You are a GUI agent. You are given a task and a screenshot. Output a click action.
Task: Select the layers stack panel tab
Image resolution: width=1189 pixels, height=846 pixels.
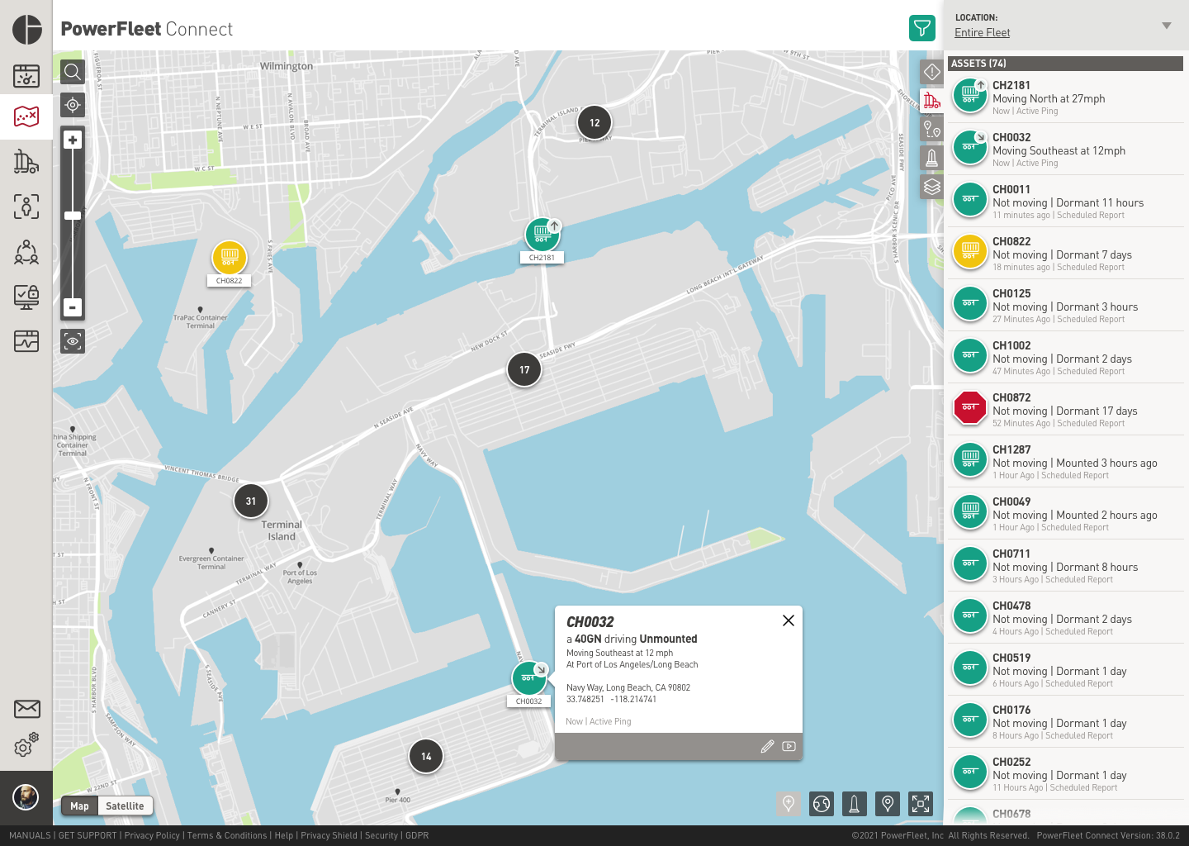[x=931, y=187]
